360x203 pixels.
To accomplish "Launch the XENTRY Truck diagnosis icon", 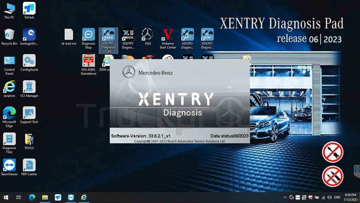I will [128, 39].
